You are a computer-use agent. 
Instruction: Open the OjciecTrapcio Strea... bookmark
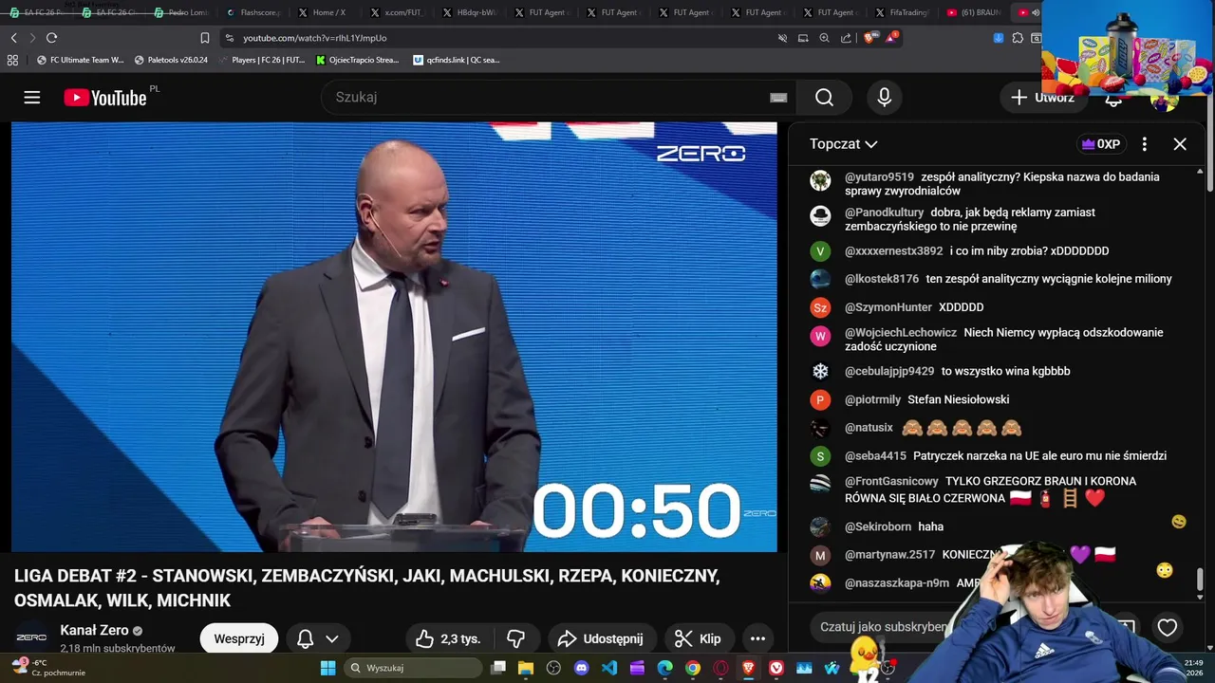(x=357, y=60)
